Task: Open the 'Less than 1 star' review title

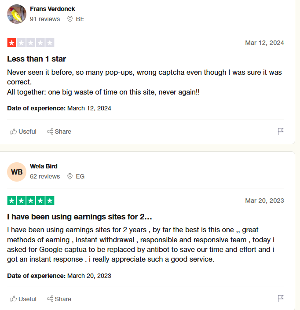Action: pyautogui.click(x=37, y=58)
